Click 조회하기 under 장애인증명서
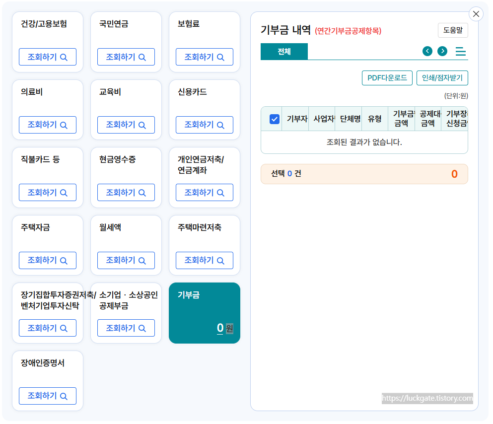493x424 pixels. pyautogui.click(x=48, y=396)
